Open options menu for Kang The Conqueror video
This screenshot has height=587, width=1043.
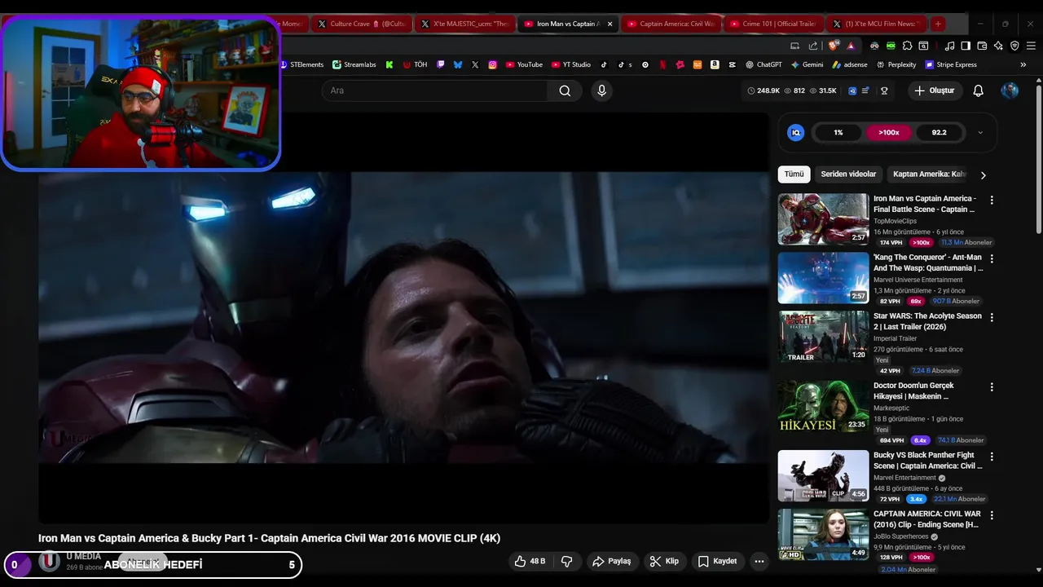click(x=992, y=258)
